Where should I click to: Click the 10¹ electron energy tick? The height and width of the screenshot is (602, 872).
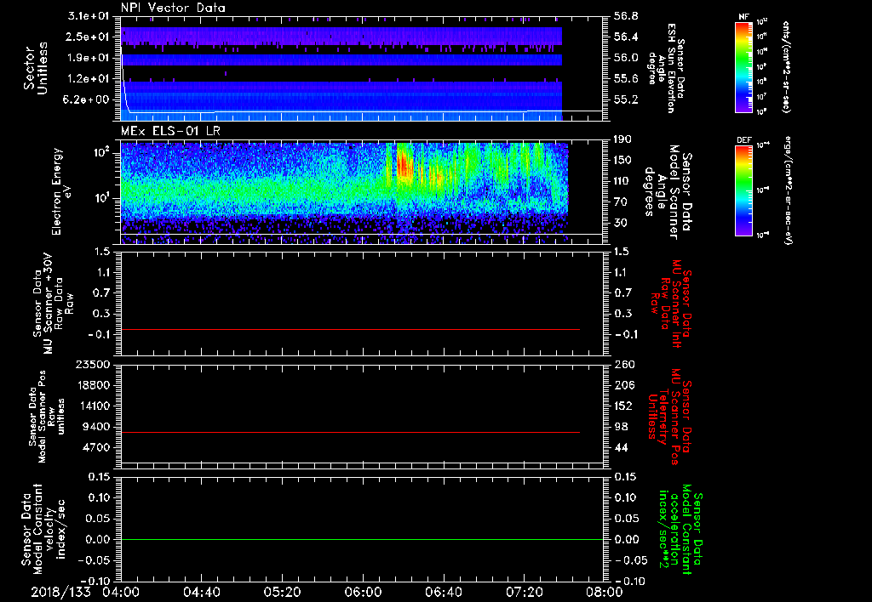click(x=102, y=198)
